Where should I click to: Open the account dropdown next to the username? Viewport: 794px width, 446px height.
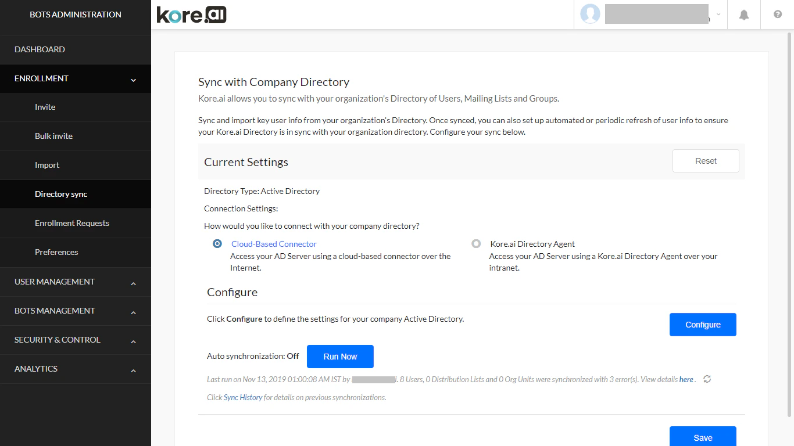718,14
